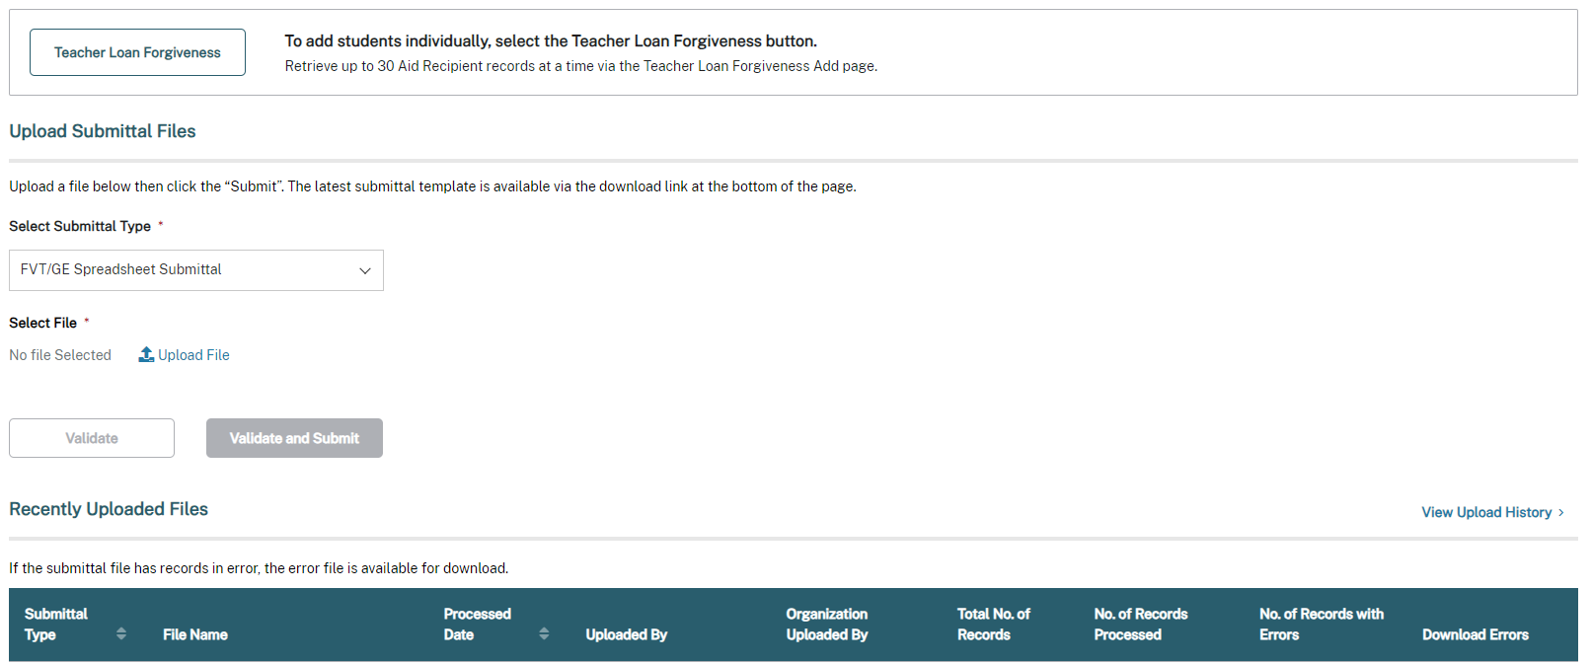Select the File Name column header
The width and height of the screenshot is (1592, 664).
pos(195,634)
